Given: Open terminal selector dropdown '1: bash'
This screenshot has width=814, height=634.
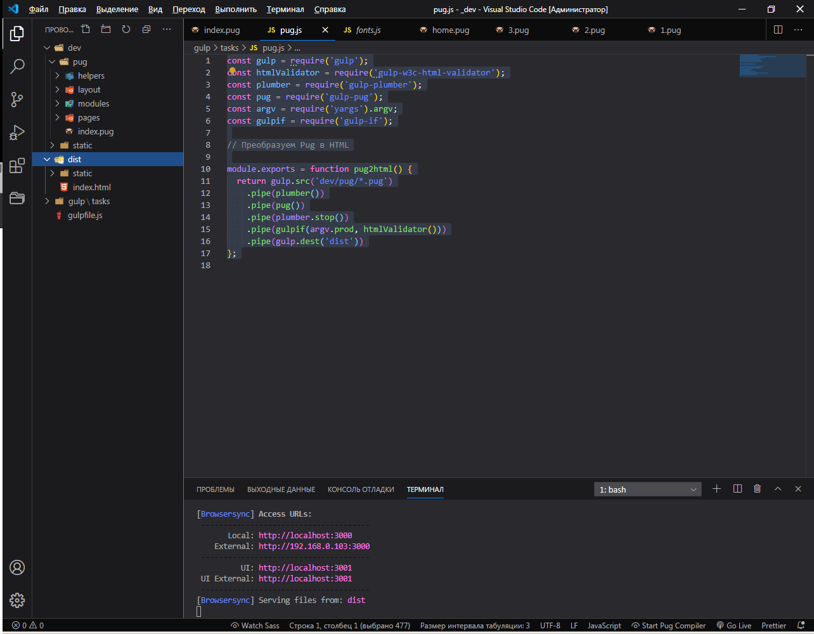Looking at the screenshot, I should (x=648, y=489).
